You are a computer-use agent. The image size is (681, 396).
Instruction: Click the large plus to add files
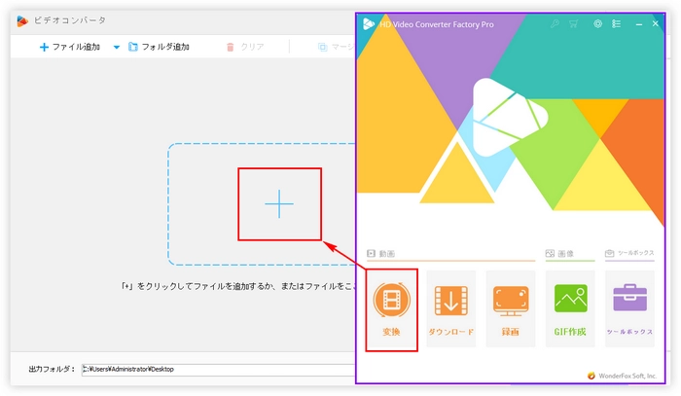click(x=279, y=203)
